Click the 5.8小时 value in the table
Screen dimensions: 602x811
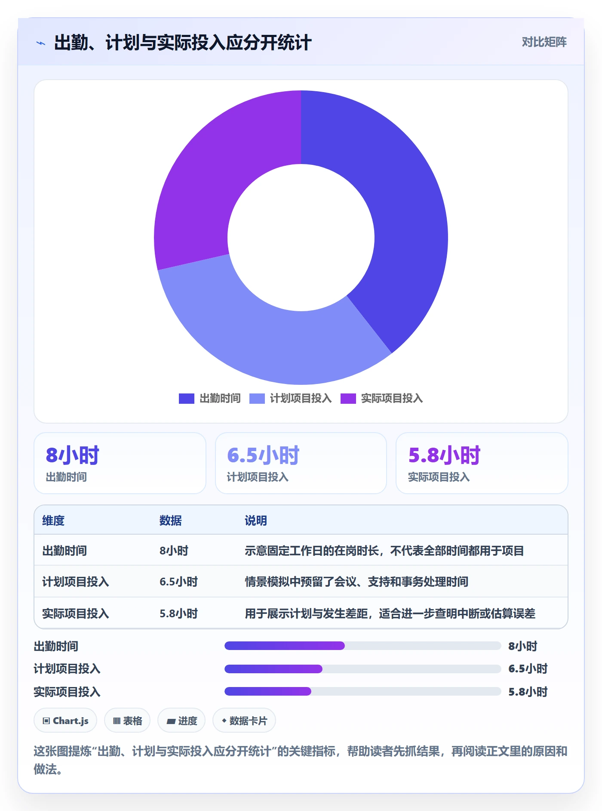[x=179, y=613]
